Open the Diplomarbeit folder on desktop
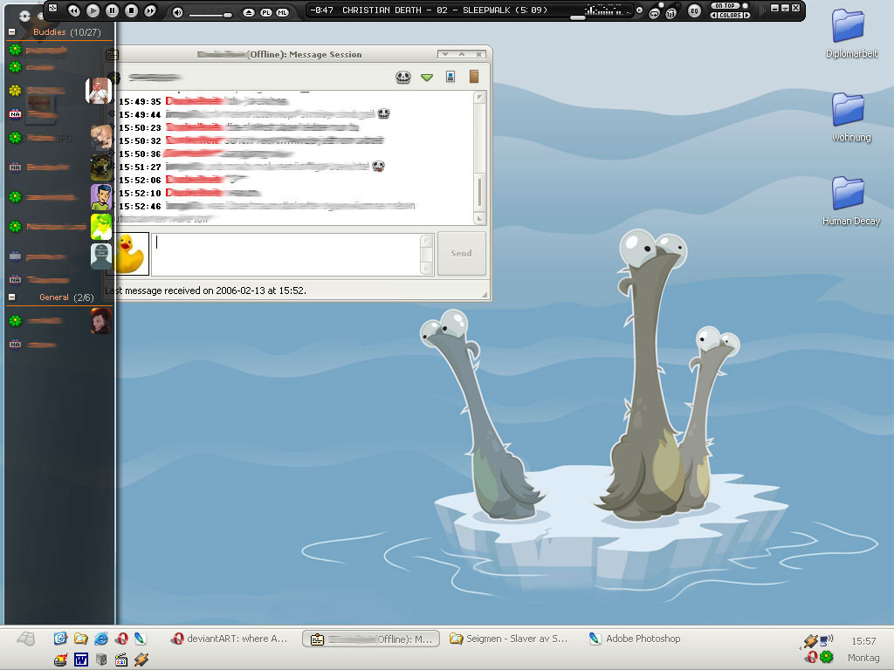 [x=849, y=26]
